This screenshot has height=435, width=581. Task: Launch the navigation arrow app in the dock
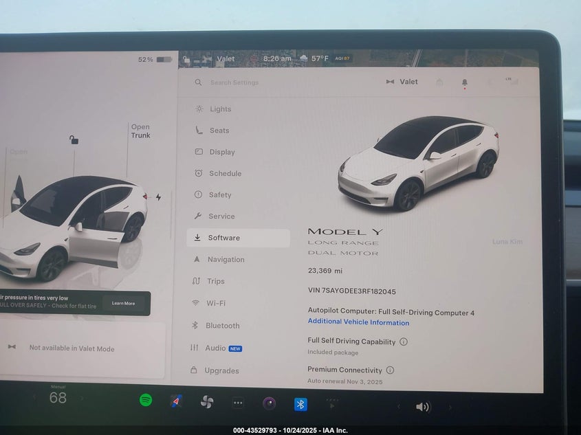(176, 401)
